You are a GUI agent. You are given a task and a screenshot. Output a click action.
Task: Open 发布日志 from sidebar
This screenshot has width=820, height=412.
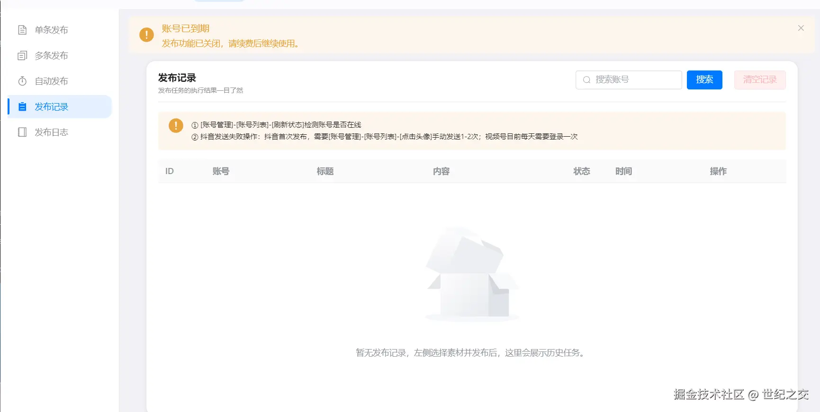point(60,132)
